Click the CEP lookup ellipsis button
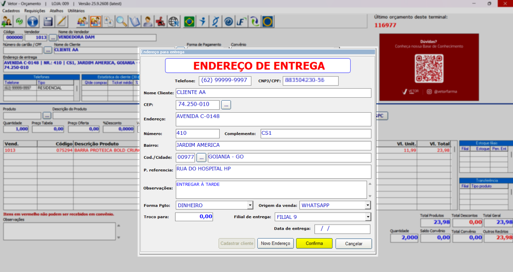The image size is (513, 272). coord(226,105)
